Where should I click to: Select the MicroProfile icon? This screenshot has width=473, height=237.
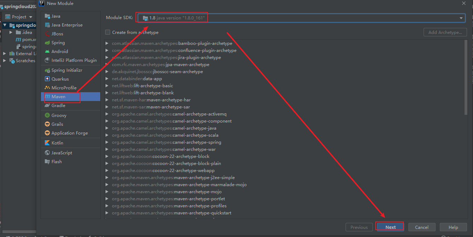pyautogui.click(x=47, y=88)
